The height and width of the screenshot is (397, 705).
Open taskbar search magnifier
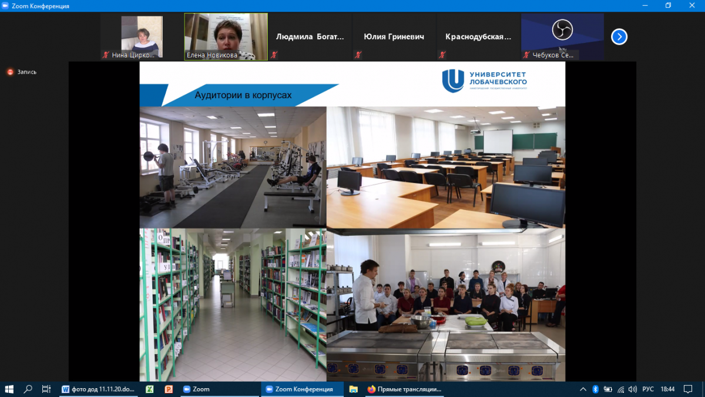coord(28,389)
